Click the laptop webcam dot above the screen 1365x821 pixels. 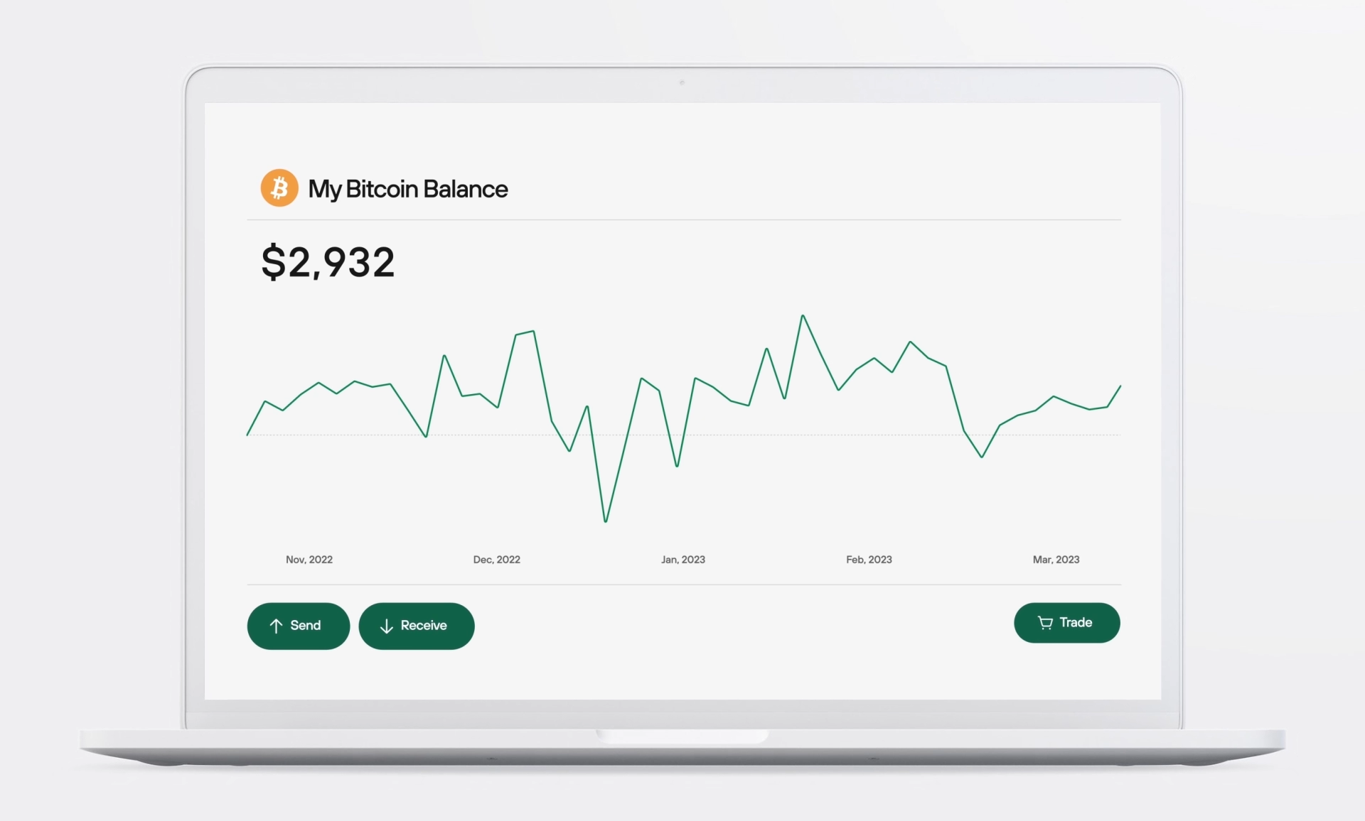[682, 83]
